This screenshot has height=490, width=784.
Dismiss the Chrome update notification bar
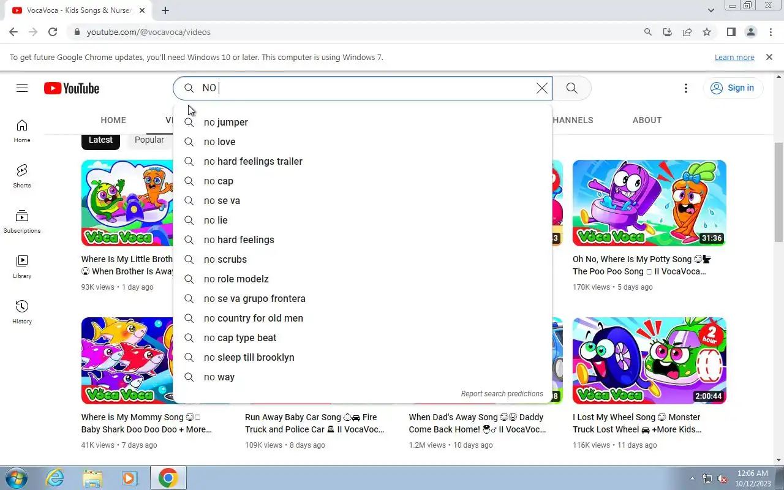click(x=769, y=57)
